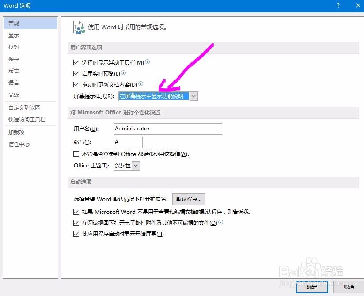This screenshot has width=364, height=296.
Task: Select the 屏幕提示样式 combo box value
Action: tap(154, 96)
